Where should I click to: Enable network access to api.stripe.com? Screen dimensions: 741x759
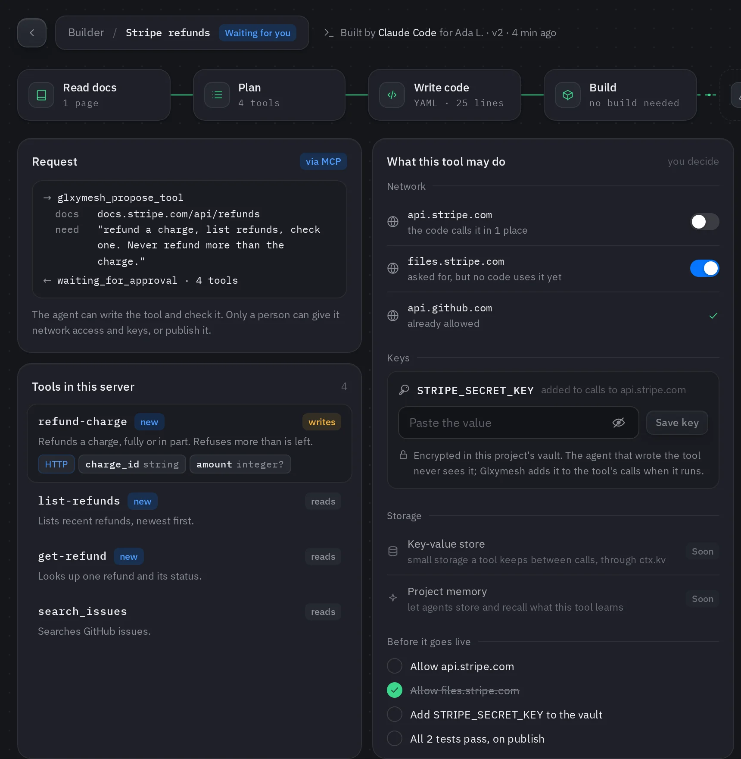tap(705, 222)
